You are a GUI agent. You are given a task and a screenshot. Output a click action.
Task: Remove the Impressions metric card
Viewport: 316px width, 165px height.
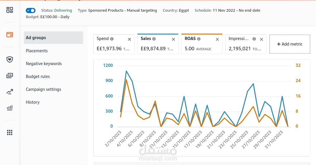pos(261,39)
